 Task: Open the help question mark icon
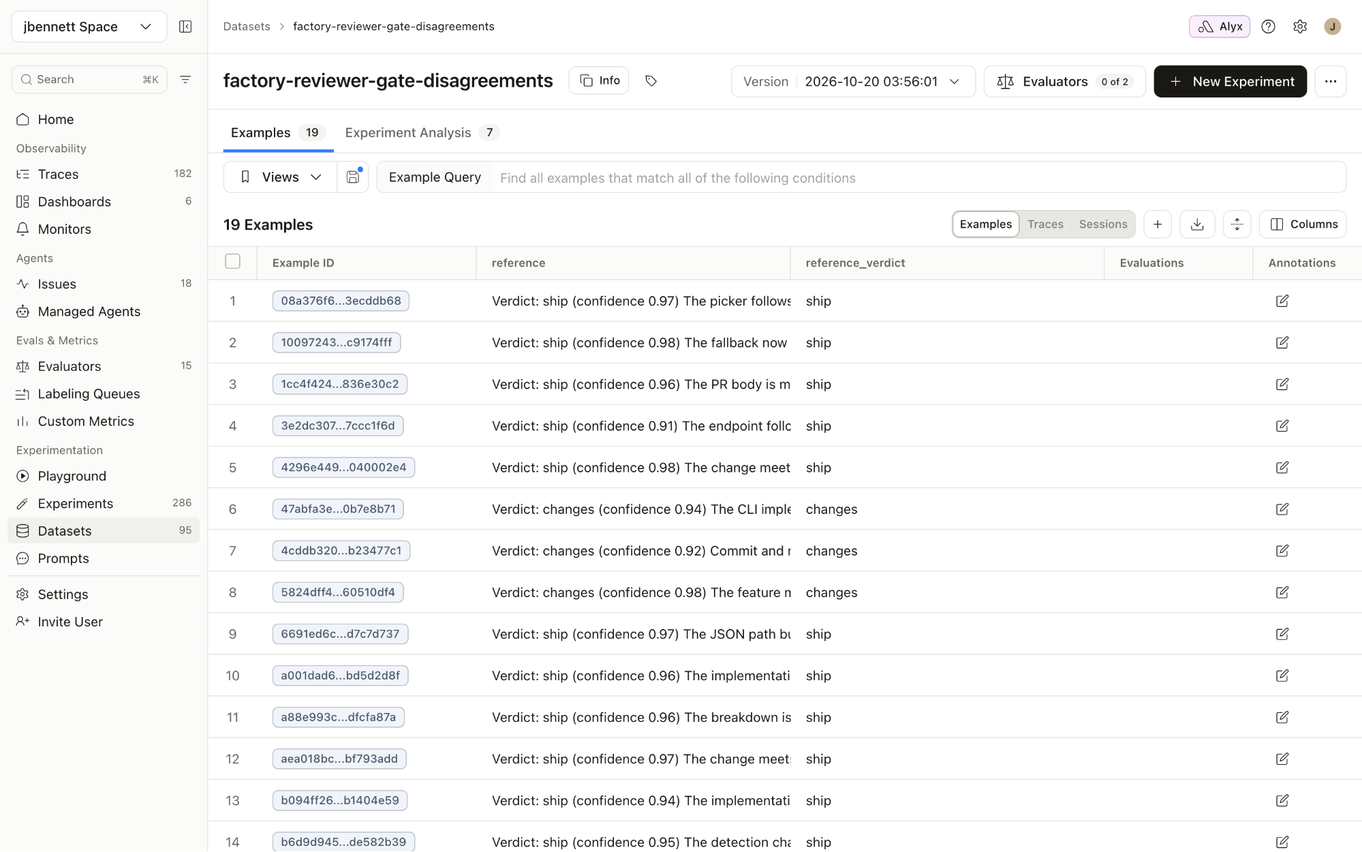pyautogui.click(x=1268, y=27)
